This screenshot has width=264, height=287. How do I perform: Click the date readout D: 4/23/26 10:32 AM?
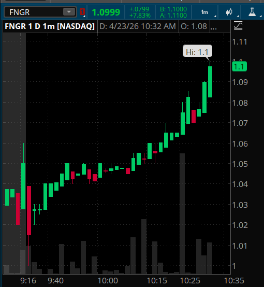pyautogui.click(x=138, y=26)
